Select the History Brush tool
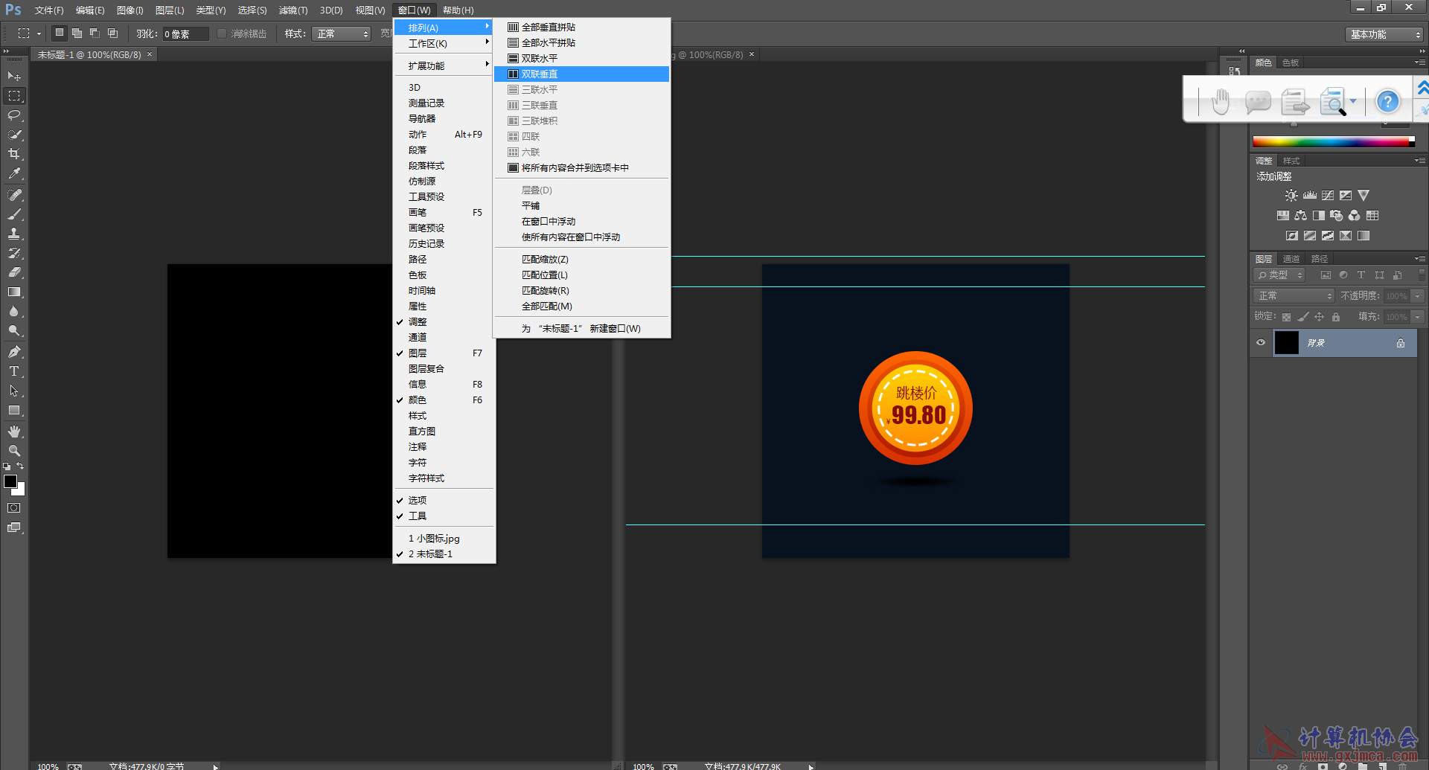 pos(14,253)
